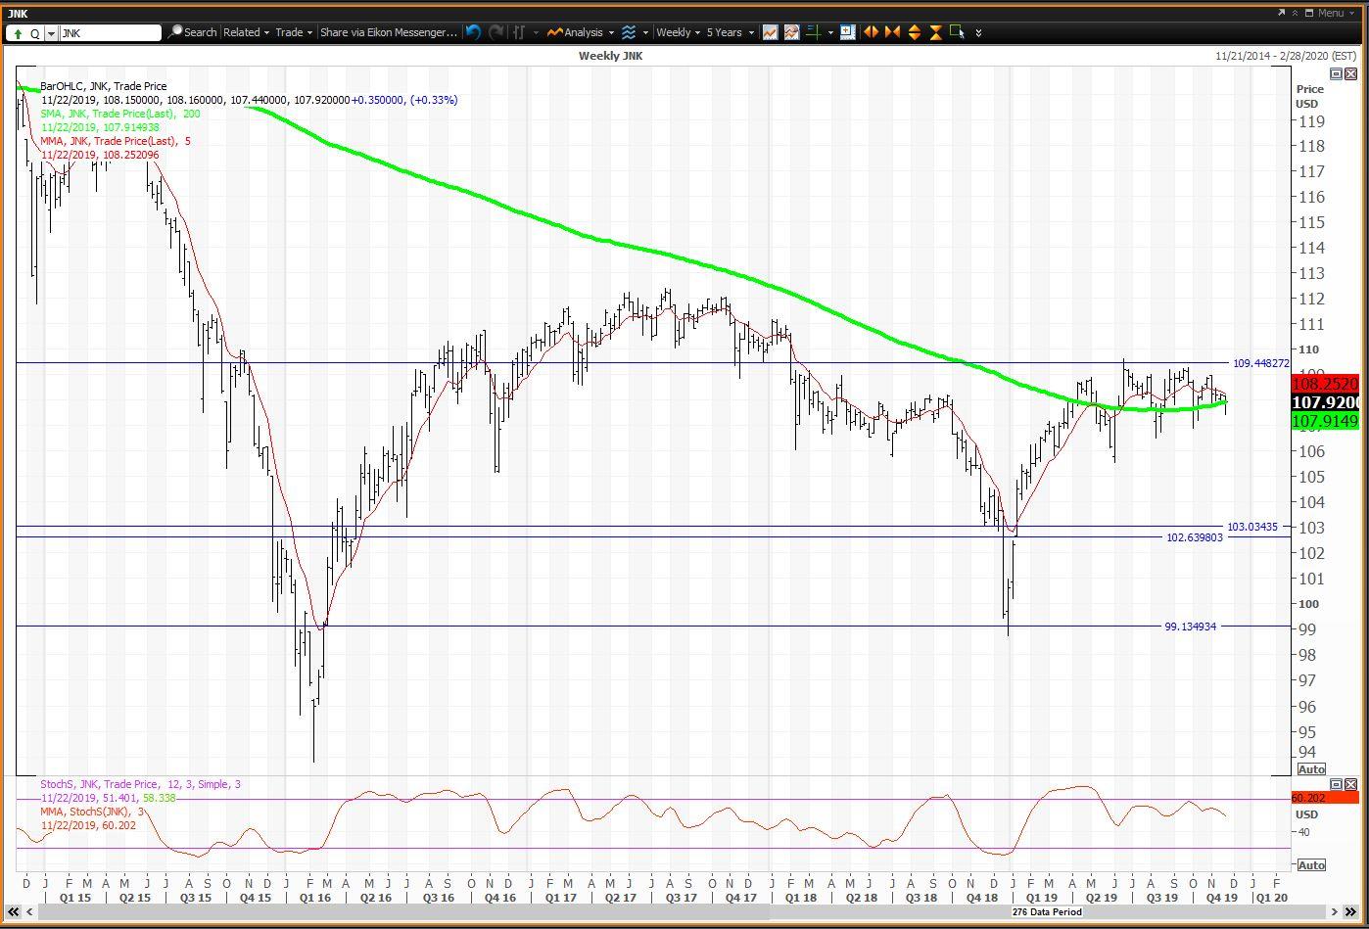Click the green up arrow beside the quote box
Screen dimensions: 1369x929
point(18,32)
